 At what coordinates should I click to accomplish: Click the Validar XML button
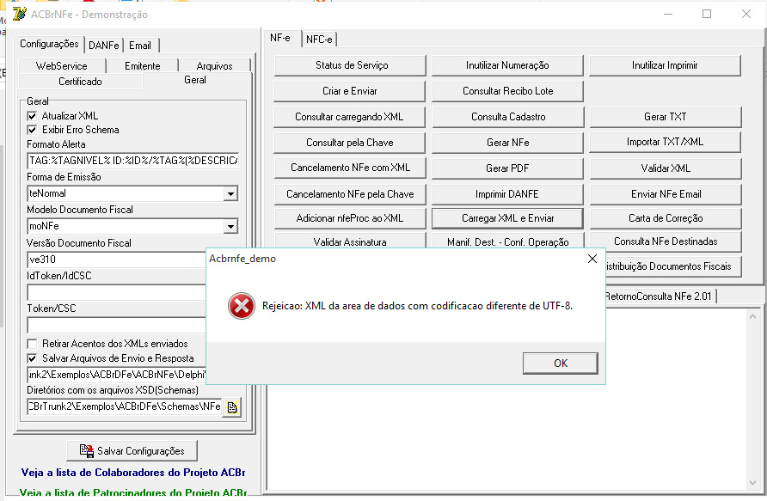(x=666, y=168)
